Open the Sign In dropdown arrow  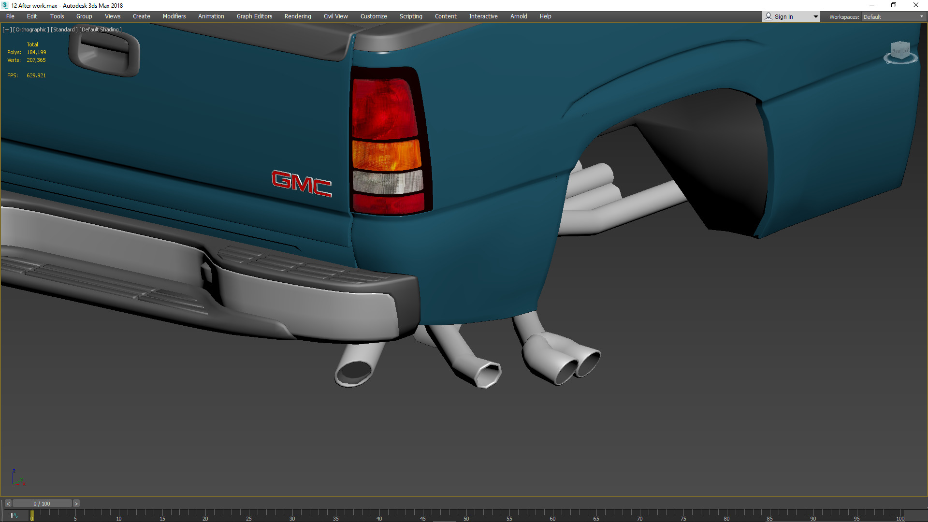pos(815,16)
